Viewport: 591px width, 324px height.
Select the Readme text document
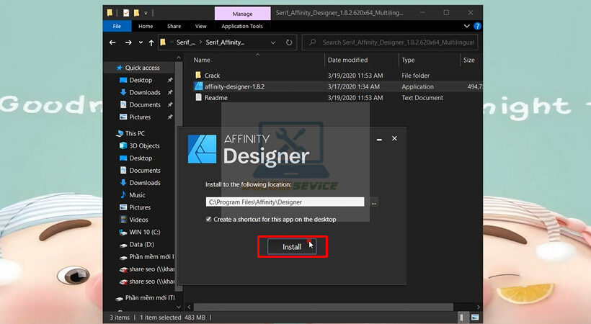click(x=215, y=98)
